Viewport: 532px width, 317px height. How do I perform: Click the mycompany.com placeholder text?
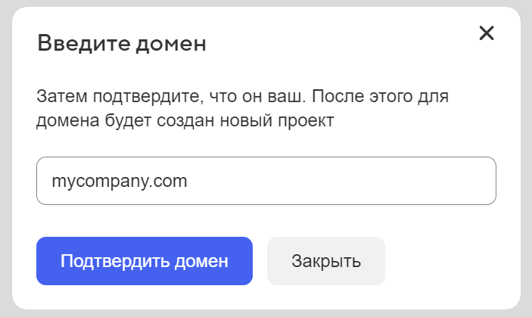120,182
